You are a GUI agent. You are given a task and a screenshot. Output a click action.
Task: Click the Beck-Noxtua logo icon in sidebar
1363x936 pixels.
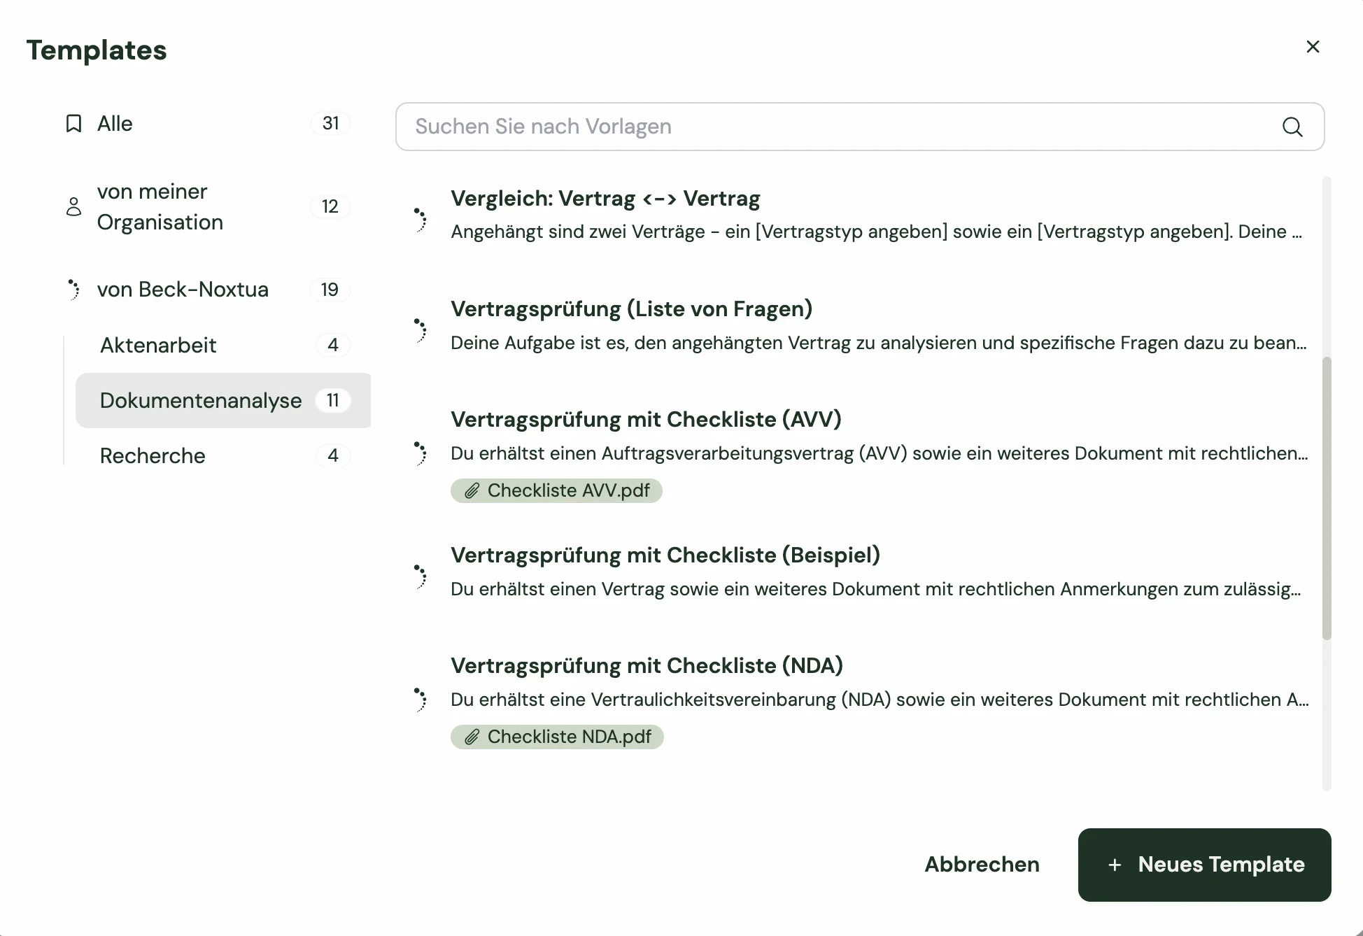point(73,290)
